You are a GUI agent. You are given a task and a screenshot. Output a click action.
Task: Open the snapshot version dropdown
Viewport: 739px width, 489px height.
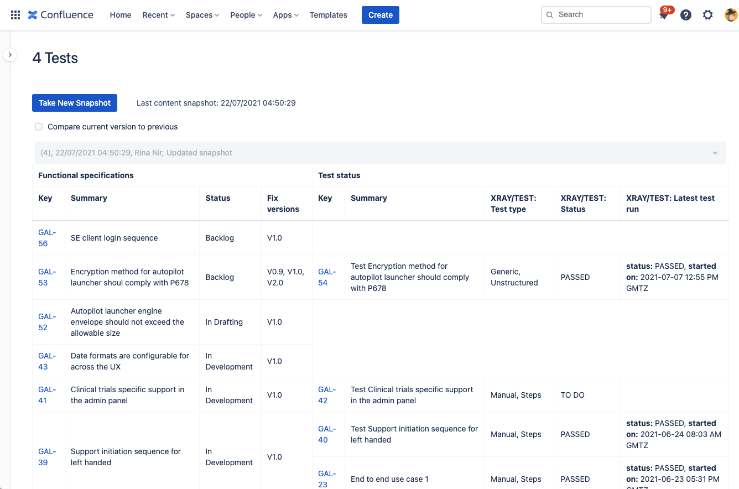380,153
